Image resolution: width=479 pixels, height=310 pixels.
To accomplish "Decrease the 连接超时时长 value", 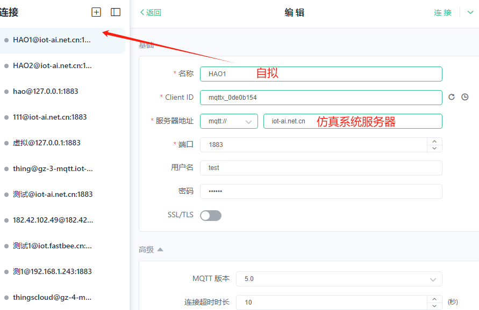I will point(434,305).
